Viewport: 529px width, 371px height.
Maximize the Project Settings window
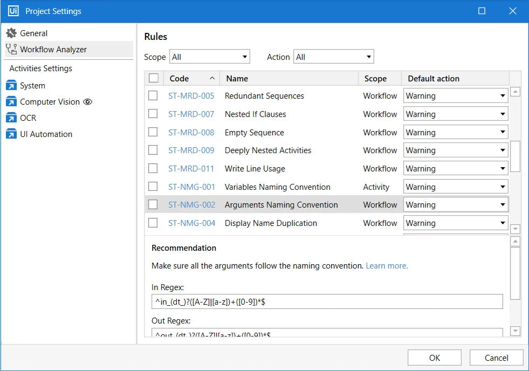click(482, 11)
